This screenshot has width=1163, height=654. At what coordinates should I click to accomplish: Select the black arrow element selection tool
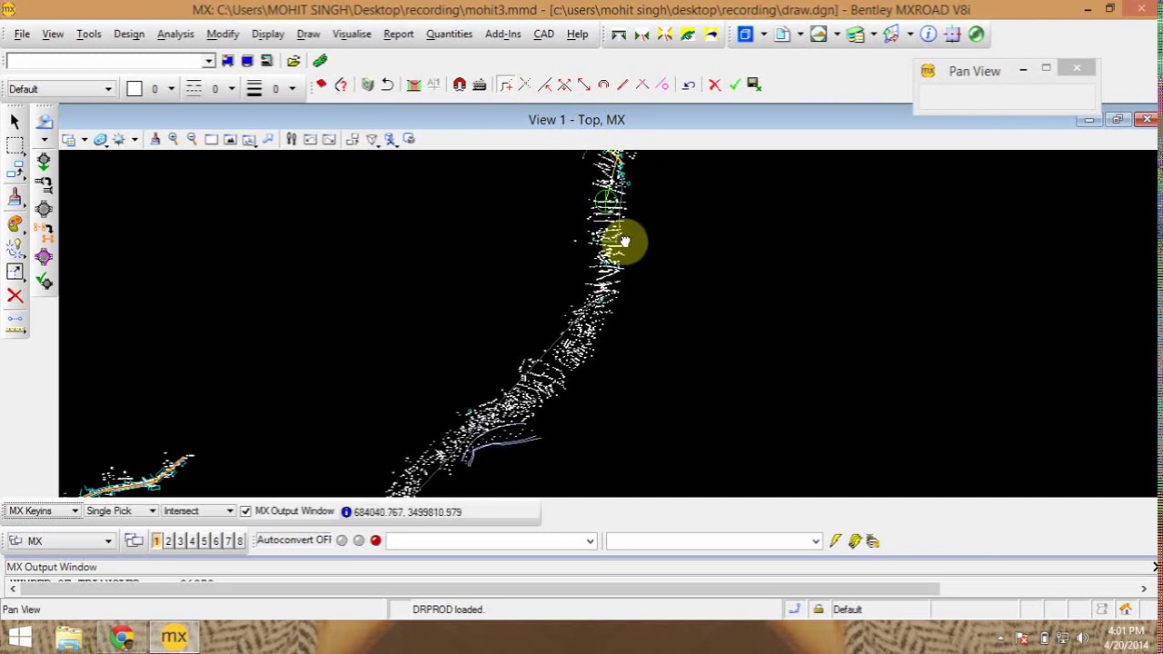pyautogui.click(x=15, y=122)
